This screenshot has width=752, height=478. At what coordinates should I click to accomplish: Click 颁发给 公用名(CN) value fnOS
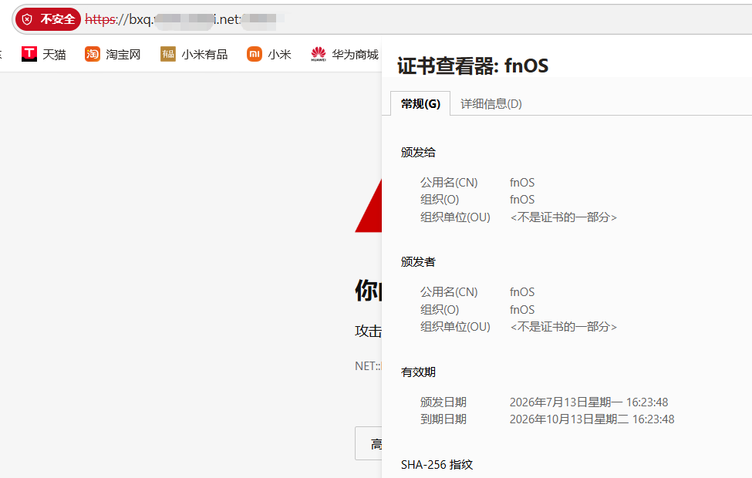(522, 183)
